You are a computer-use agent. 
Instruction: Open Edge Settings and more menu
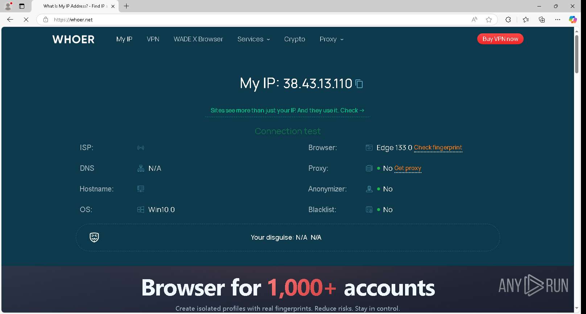click(558, 20)
